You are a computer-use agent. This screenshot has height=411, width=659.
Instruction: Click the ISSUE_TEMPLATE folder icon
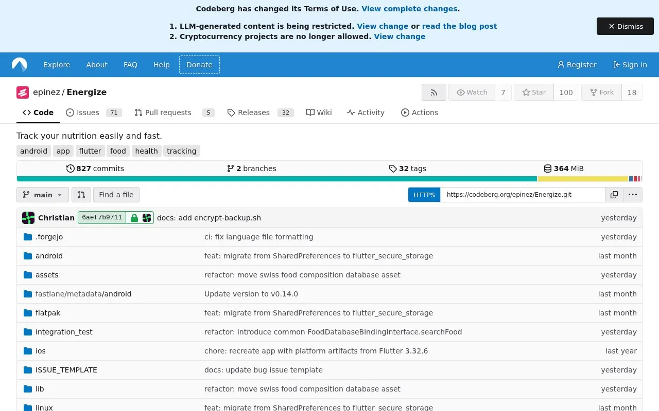(x=28, y=370)
